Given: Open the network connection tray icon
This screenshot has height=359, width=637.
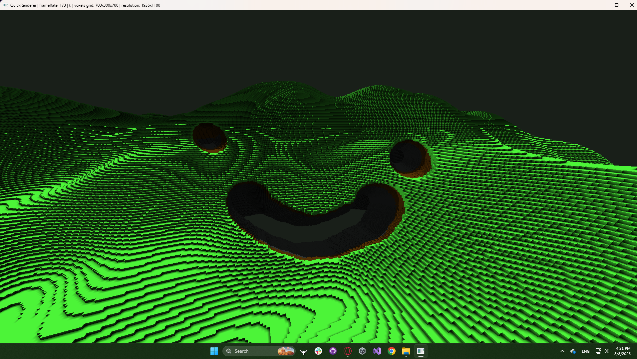Looking at the screenshot, I should [598, 351].
